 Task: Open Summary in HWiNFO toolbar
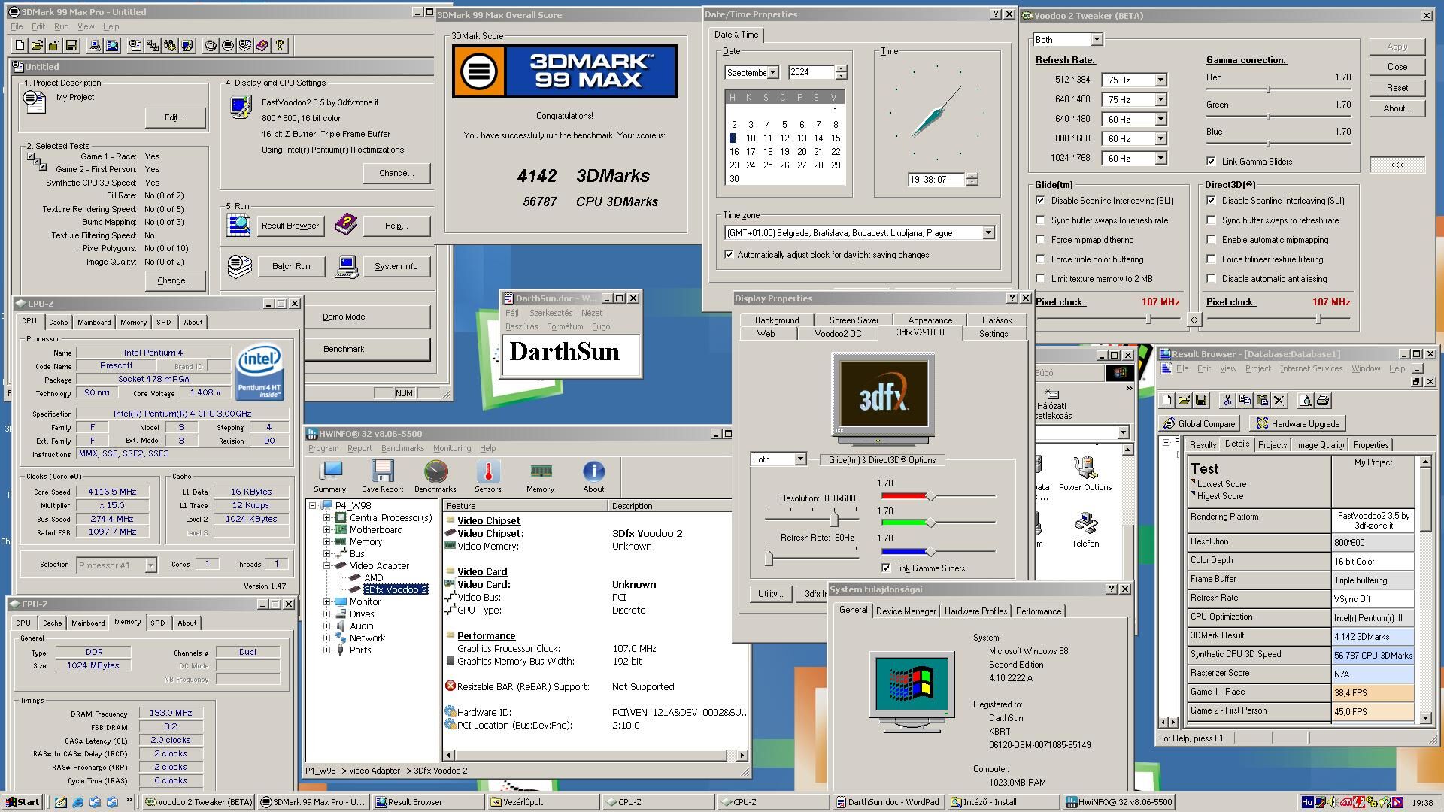330,477
